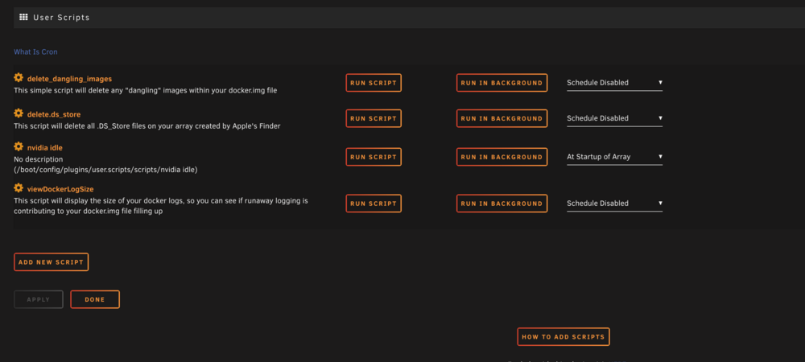
Task: Open the At Startup of Array dropdown
Action: pyautogui.click(x=614, y=157)
